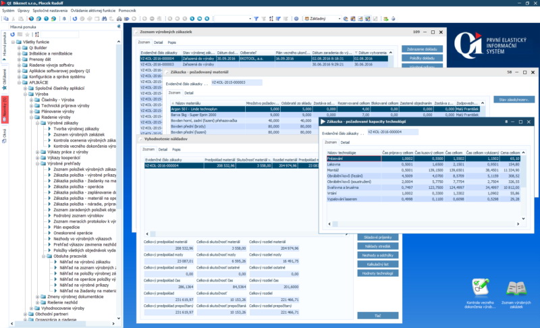This screenshot has height=328, width=540.
Task: Expand the Výkazy práce z výroby node
Action: 38,152
